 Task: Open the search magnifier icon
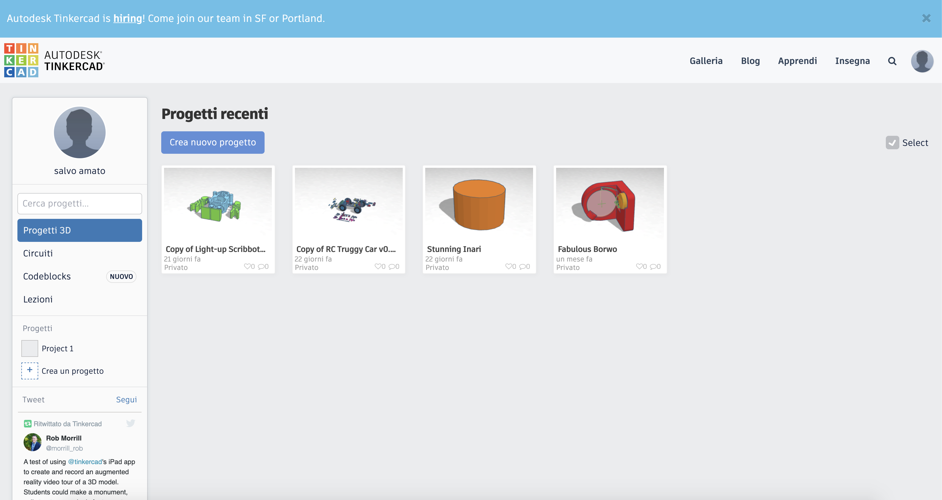coord(892,61)
